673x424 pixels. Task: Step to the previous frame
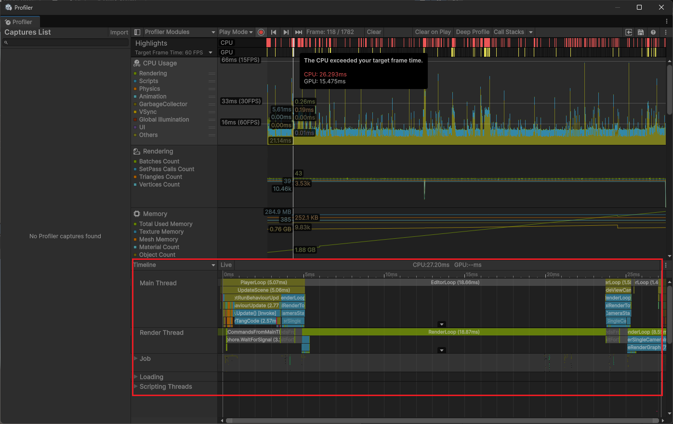point(274,32)
